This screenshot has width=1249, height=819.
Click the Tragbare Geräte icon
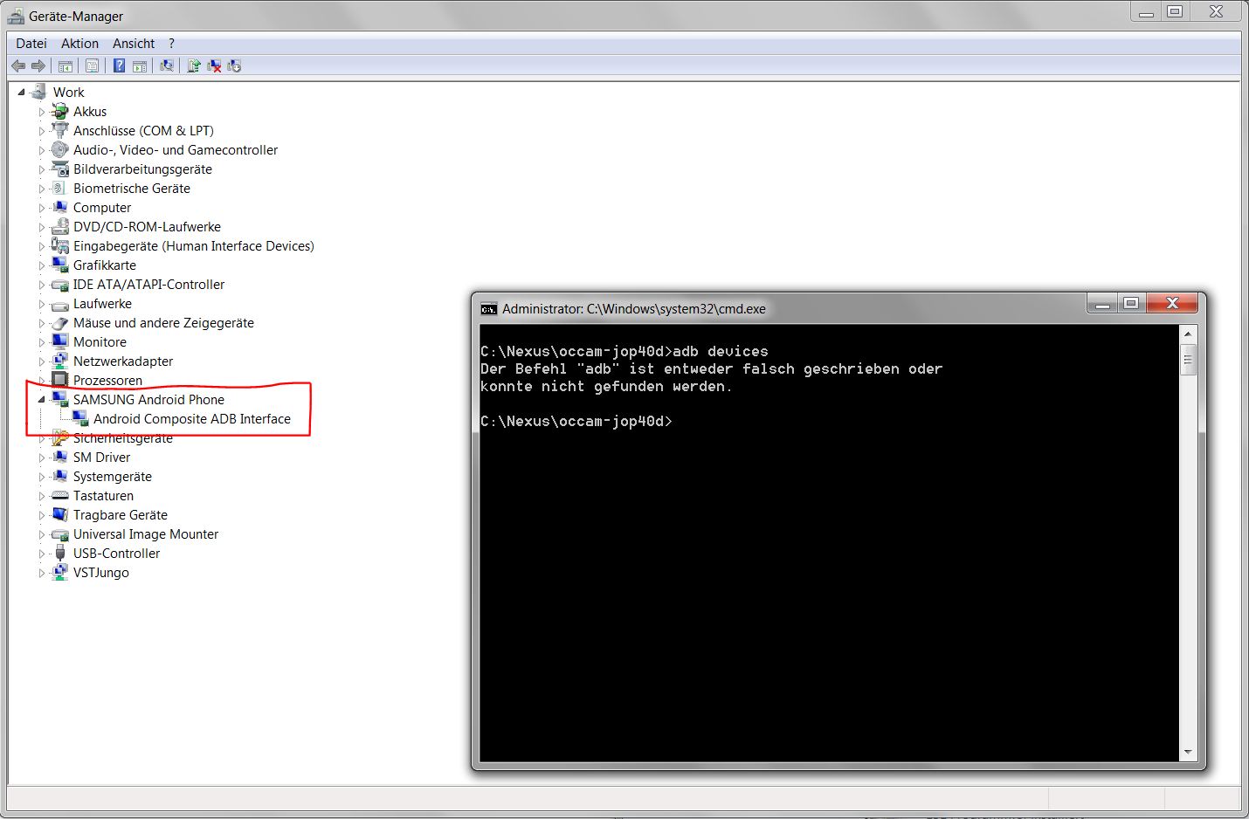coord(59,514)
